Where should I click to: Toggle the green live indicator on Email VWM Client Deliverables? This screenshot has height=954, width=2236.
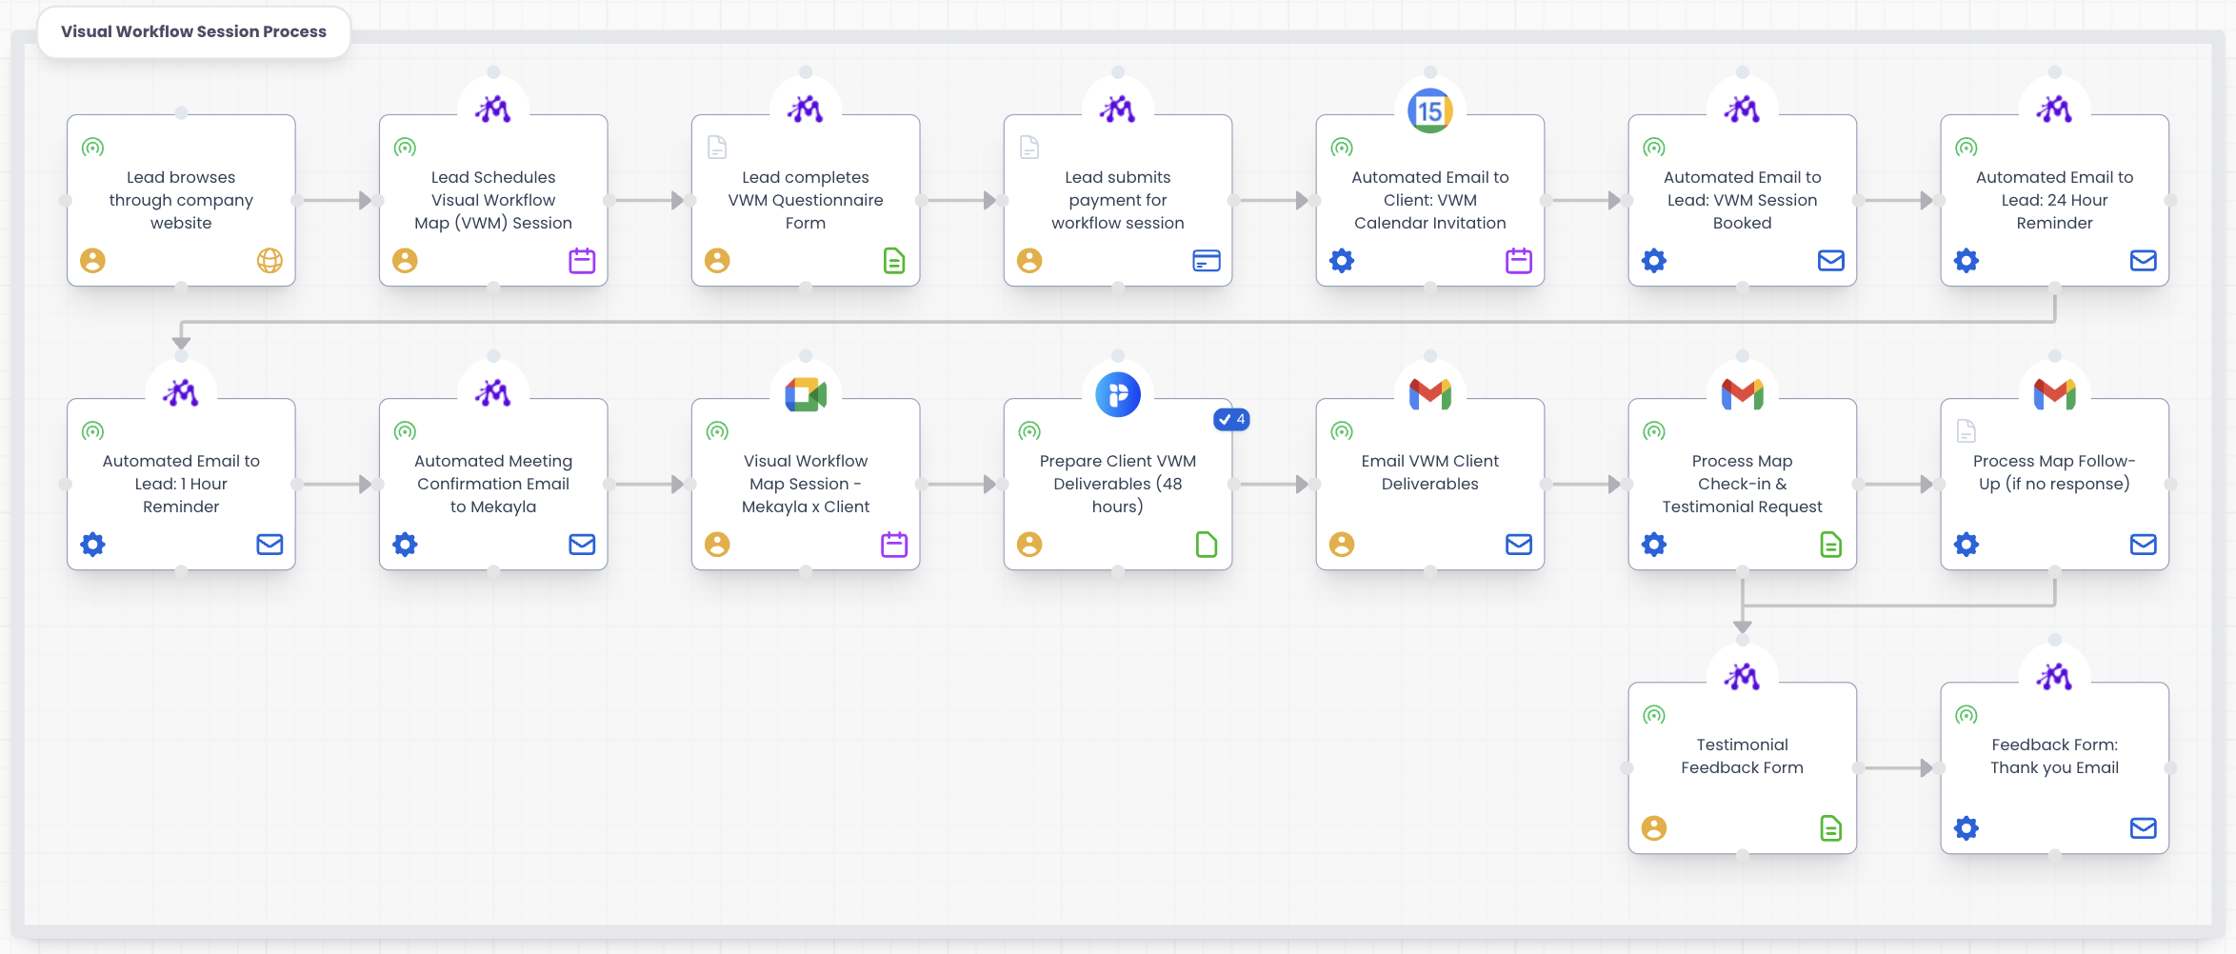(x=1342, y=430)
